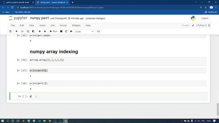Cut selected cells with the scissors icon

[23, 31]
